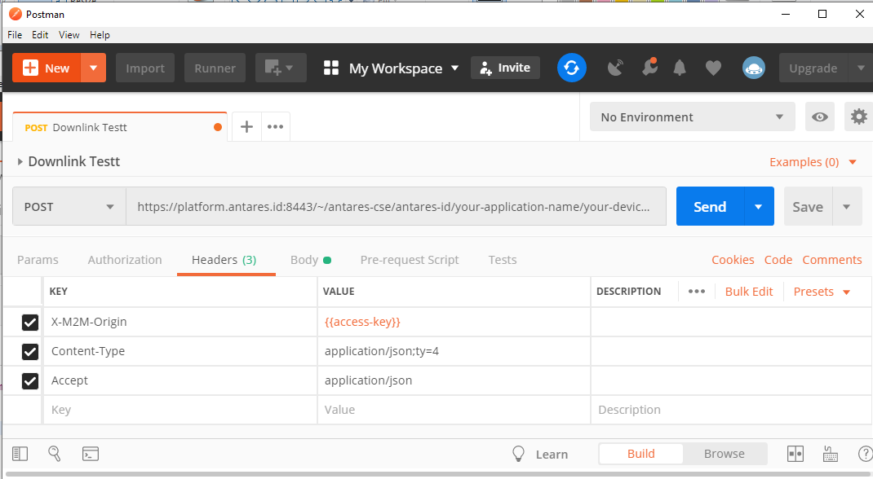The width and height of the screenshot is (873, 479).
Task: Uncheck the Content-Type header checkbox
Action: point(30,352)
